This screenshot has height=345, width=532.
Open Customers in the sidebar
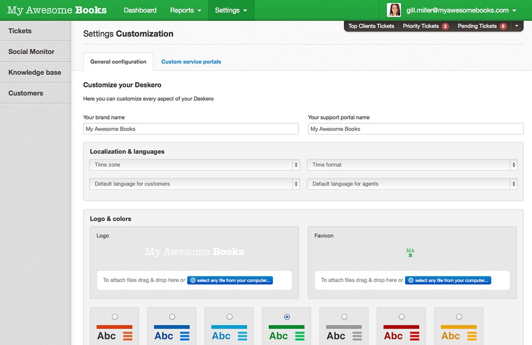click(x=35, y=93)
